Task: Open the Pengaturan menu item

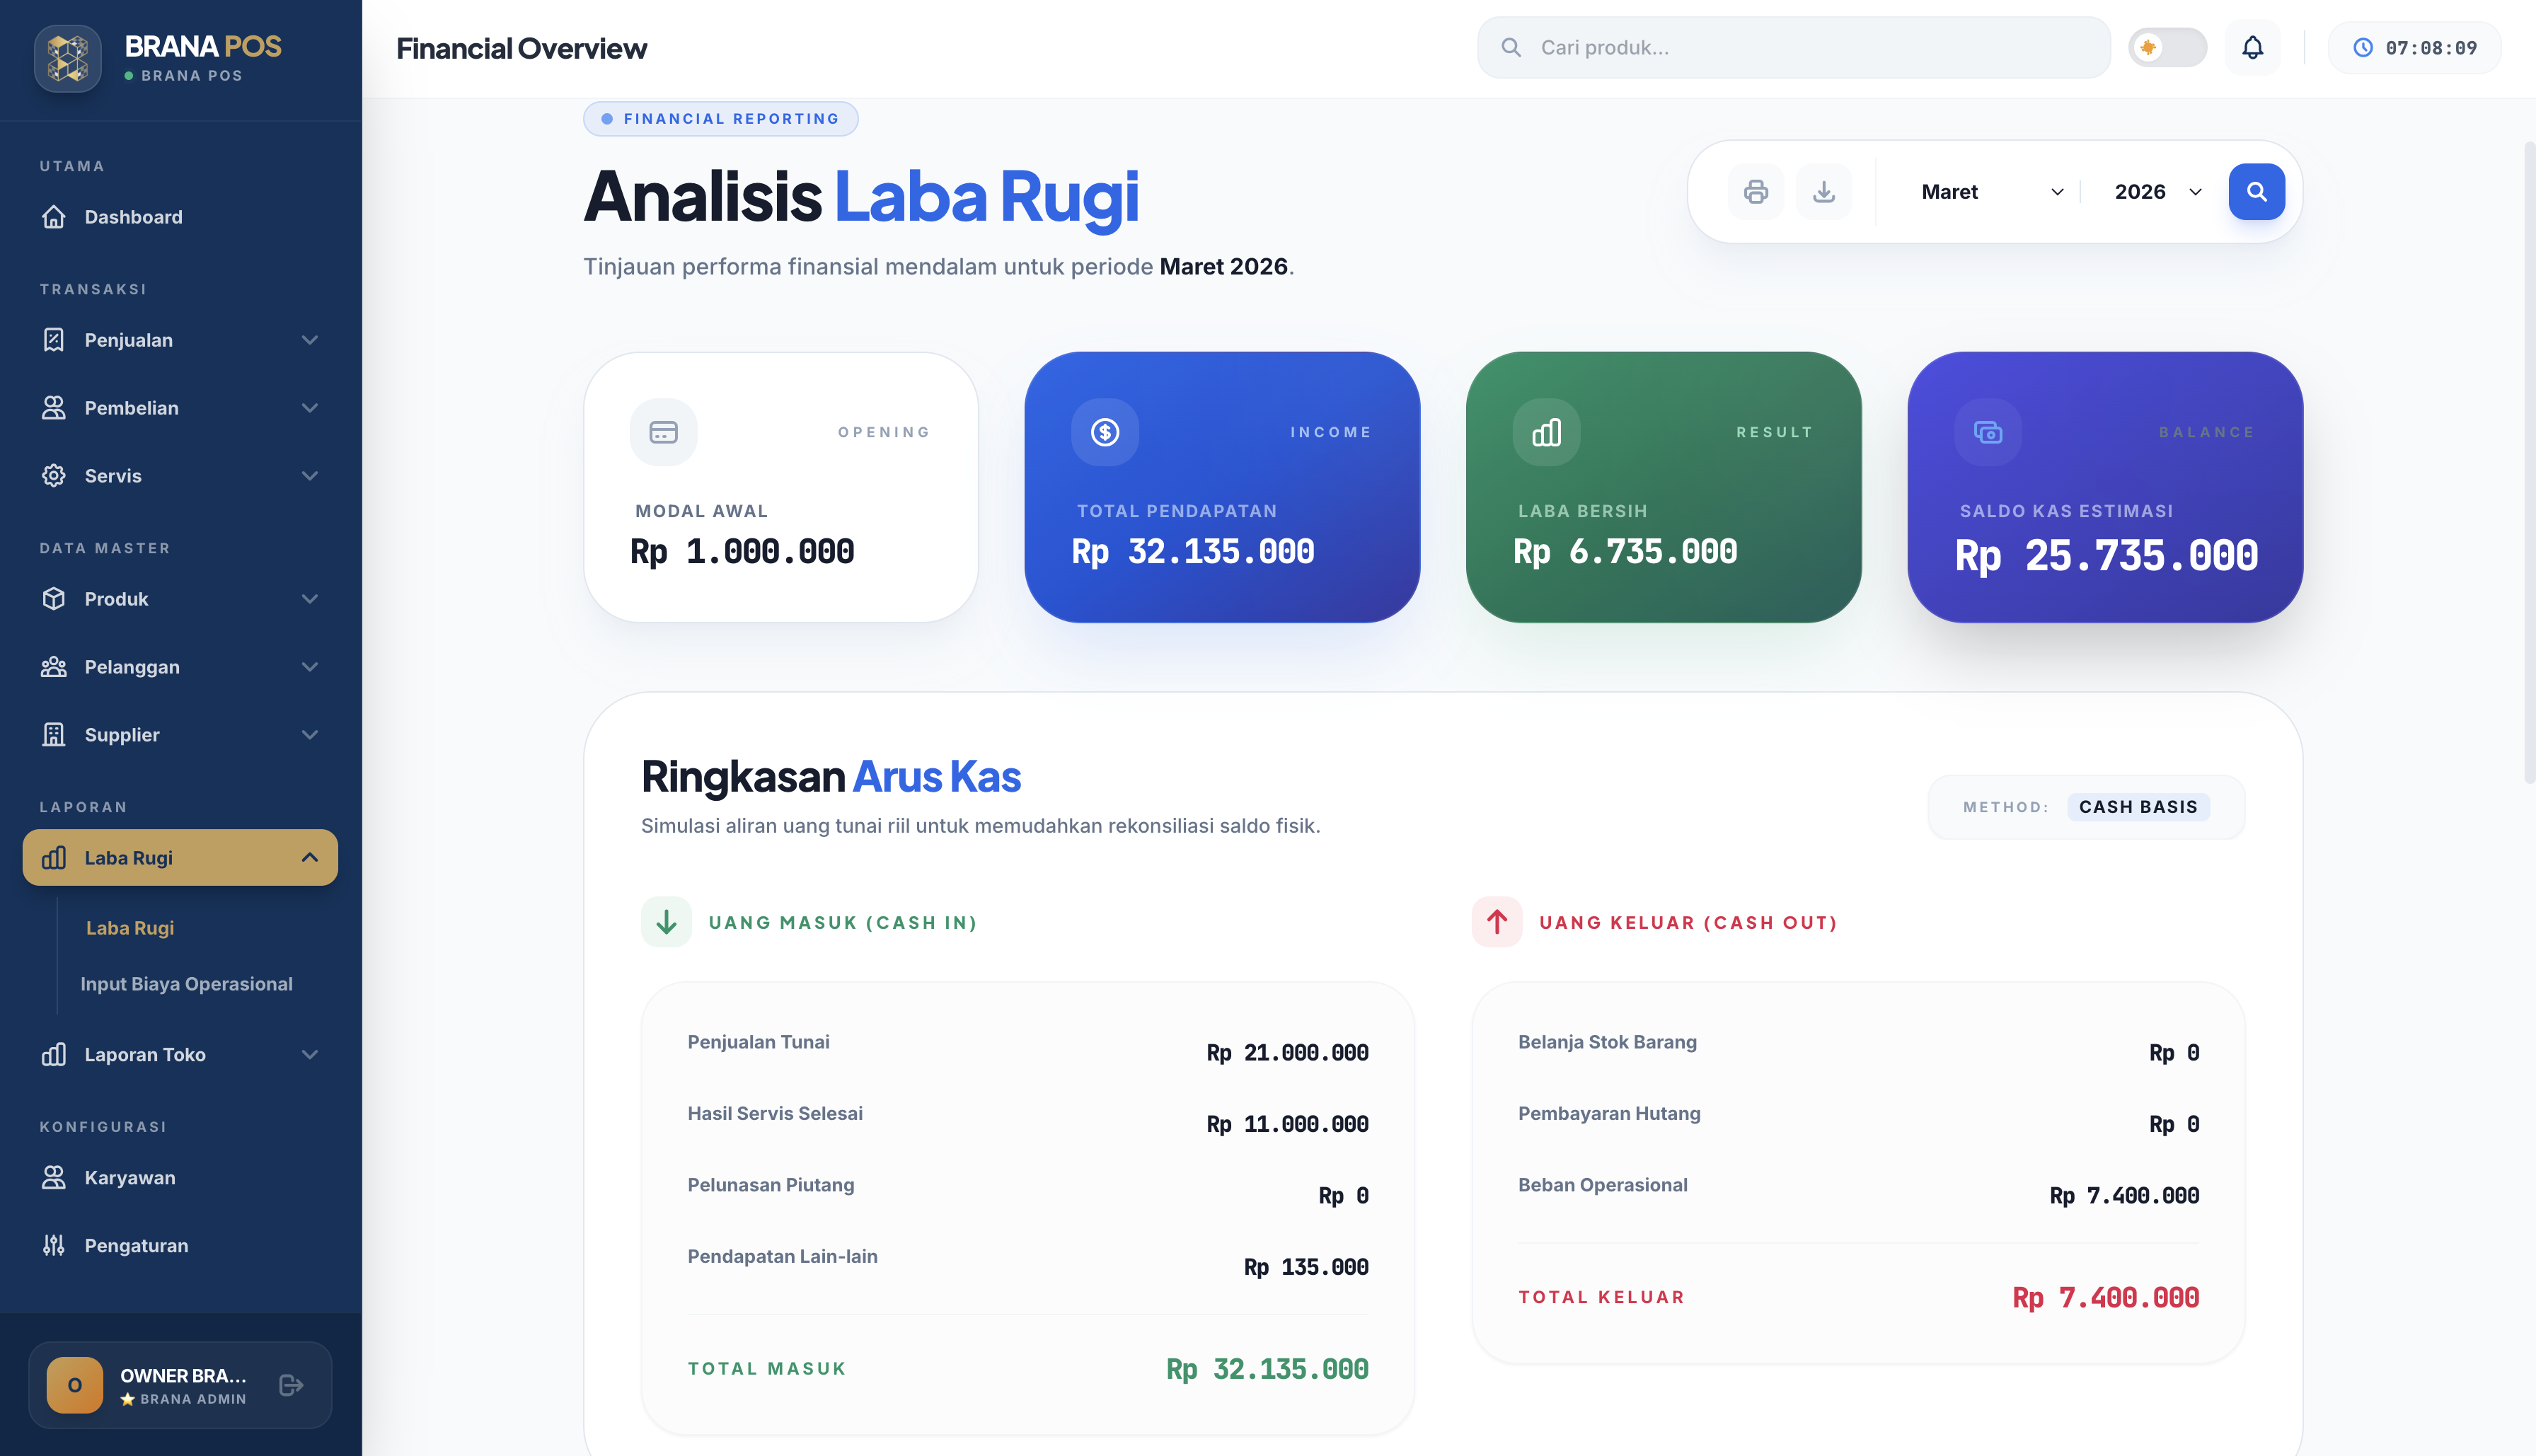Action: (x=180, y=1246)
